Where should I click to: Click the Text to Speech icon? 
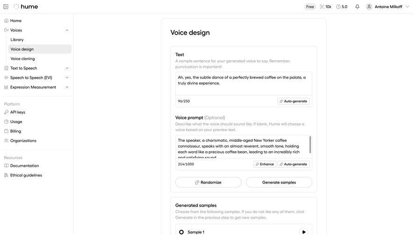(7, 68)
